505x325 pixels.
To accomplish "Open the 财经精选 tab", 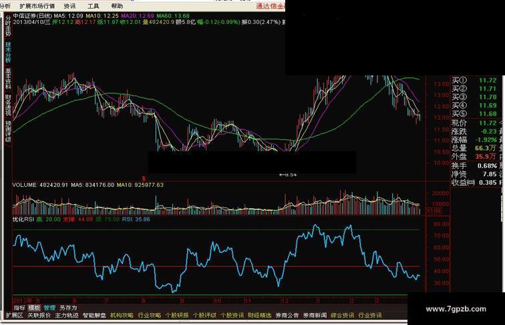I will pos(260,316).
